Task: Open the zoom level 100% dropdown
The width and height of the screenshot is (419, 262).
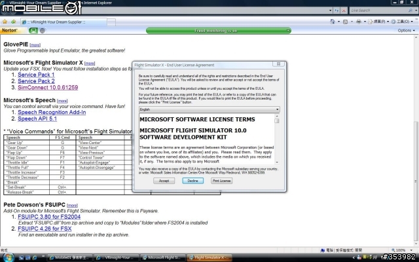Action: pyautogui.click(x=411, y=250)
